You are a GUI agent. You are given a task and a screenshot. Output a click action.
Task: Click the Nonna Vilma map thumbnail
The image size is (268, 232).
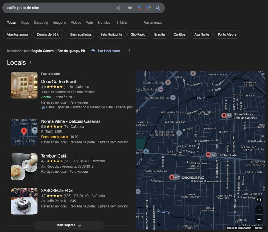click(x=24, y=132)
